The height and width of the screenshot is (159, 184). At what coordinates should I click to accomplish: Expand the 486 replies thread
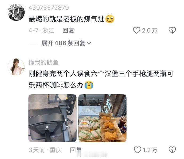(66, 43)
